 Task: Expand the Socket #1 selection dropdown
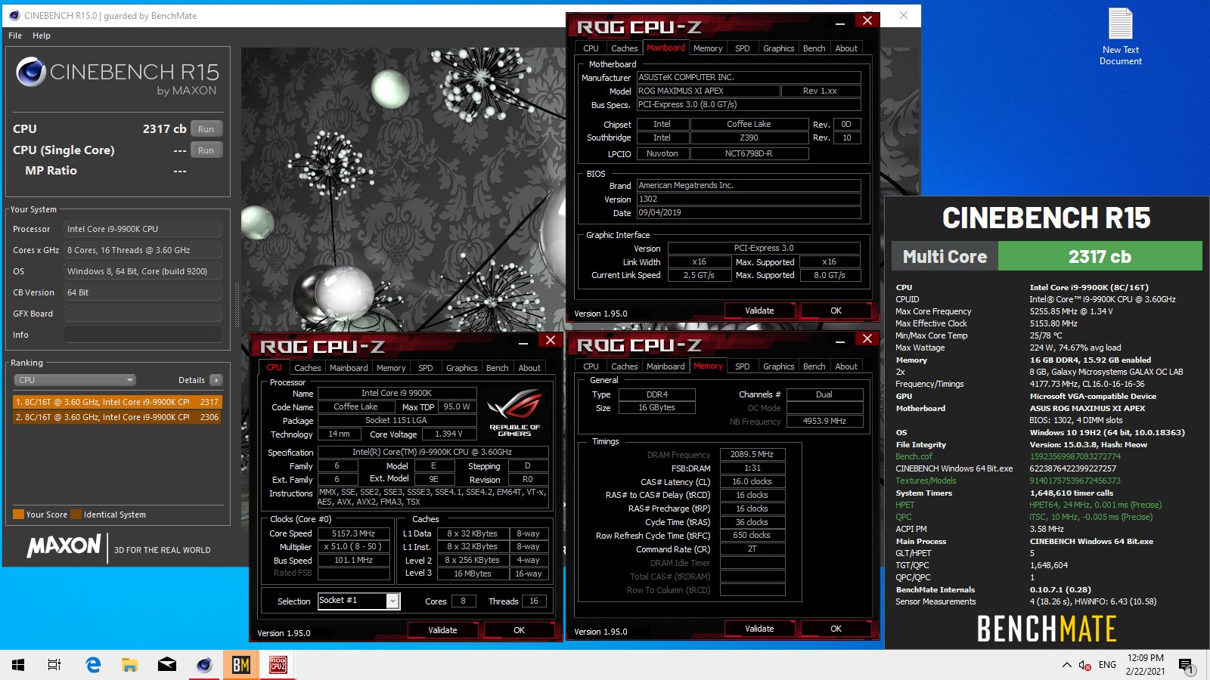[x=392, y=601]
